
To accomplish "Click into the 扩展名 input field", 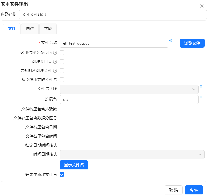I will [x=129, y=99].
